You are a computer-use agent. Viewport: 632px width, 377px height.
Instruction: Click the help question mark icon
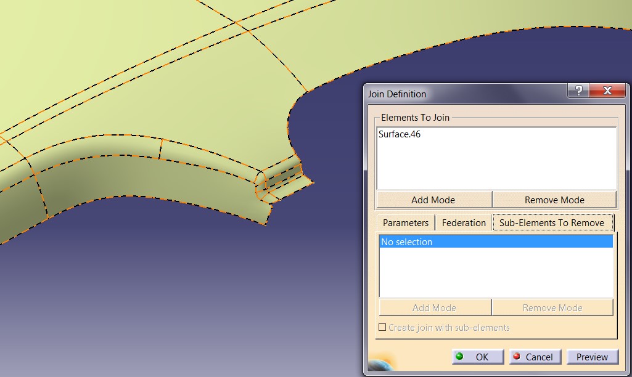click(578, 90)
